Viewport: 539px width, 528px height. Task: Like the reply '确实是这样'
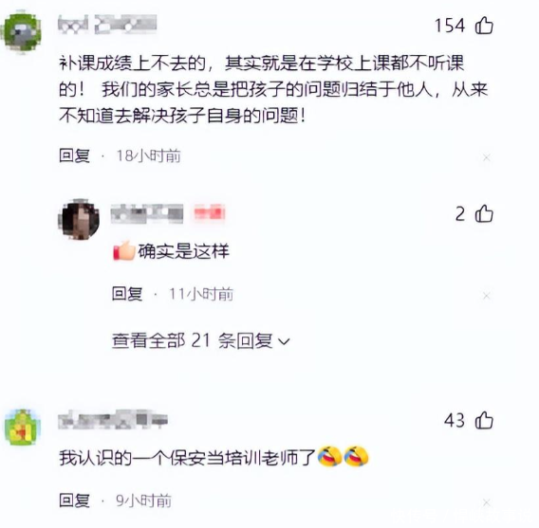(x=484, y=214)
